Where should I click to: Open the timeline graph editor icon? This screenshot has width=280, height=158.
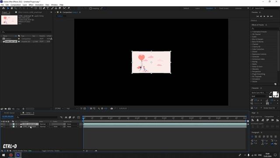click(79, 117)
